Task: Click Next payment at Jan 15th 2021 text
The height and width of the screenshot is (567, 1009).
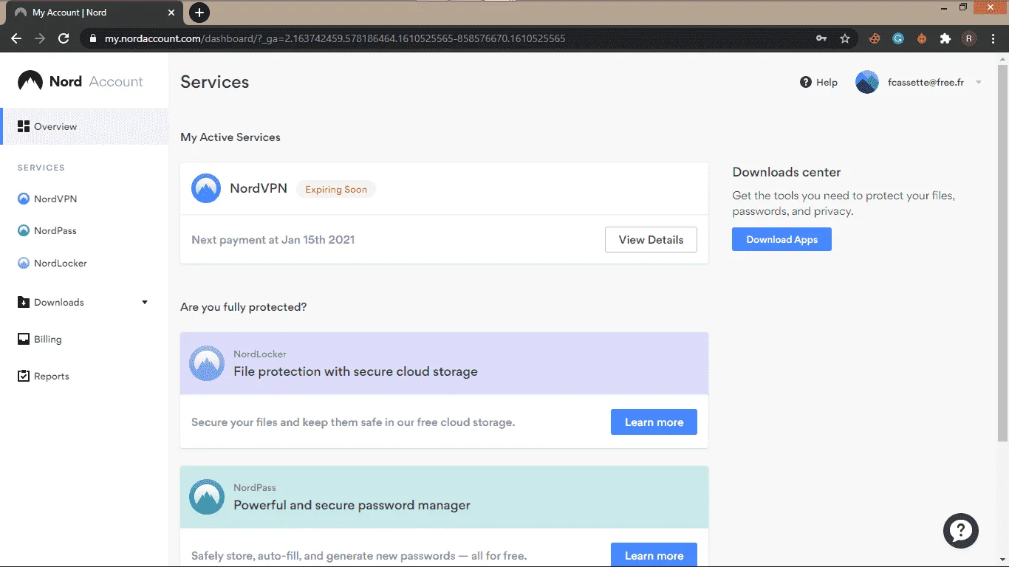Action: tap(273, 239)
